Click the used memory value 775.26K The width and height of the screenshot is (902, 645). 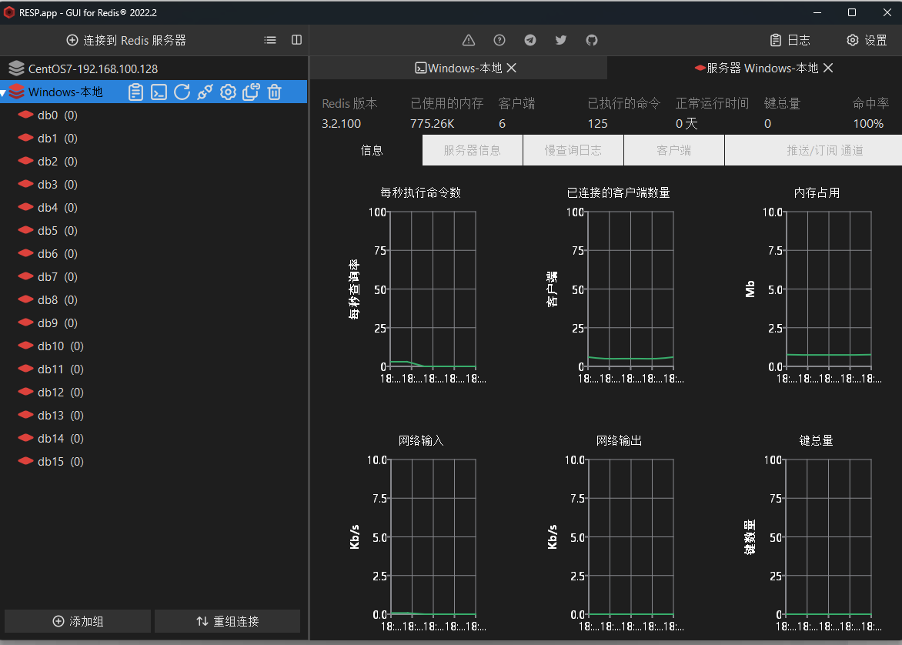tap(432, 124)
